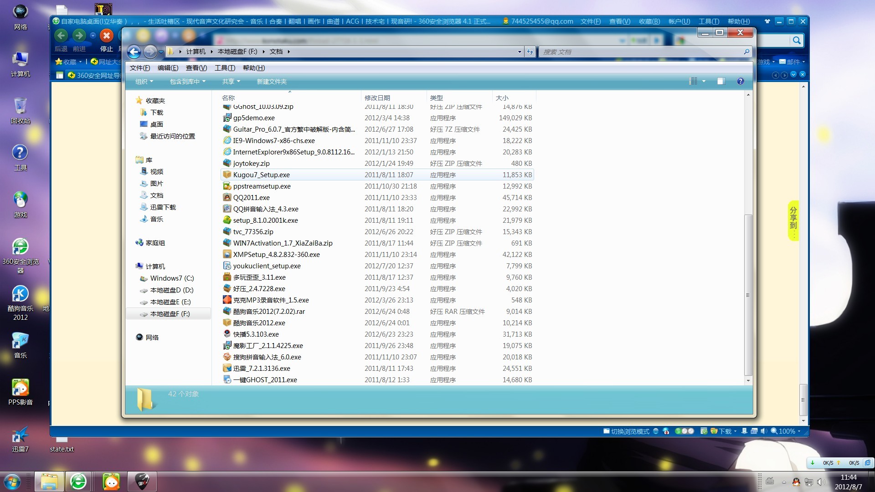Open the taskbar file explorer icon
The height and width of the screenshot is (492, 875).
[x=49, y=482]
